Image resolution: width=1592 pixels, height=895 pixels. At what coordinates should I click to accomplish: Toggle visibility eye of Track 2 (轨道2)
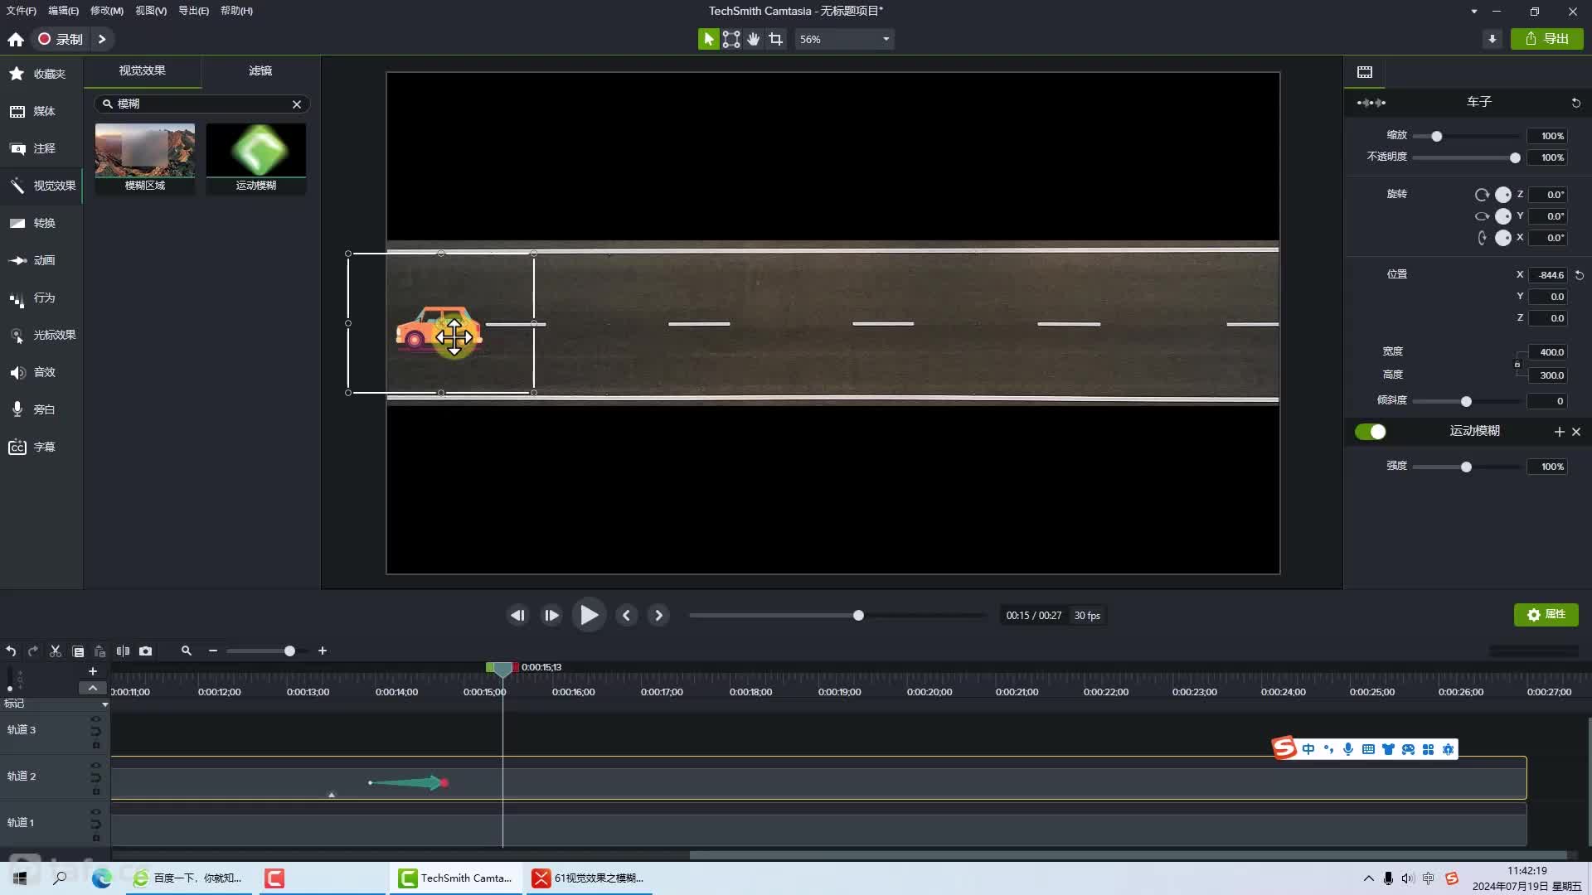tap(95, 766)
